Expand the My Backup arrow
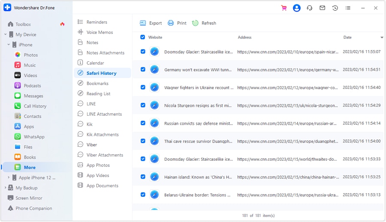386x222 pixels. [x=6, y=188]
